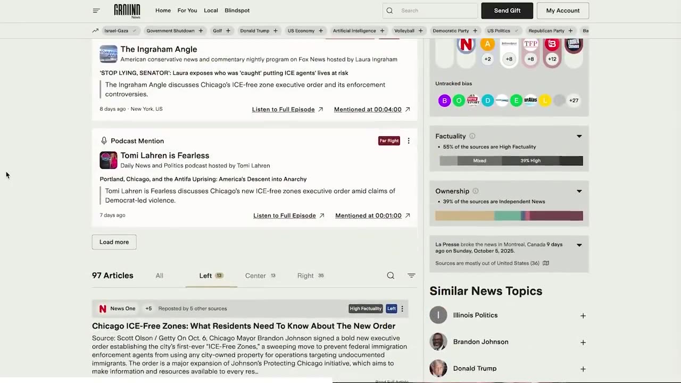Expand +5 reposted sources
The height and width of the screenshot is (383, 681).
coord(148,309)
